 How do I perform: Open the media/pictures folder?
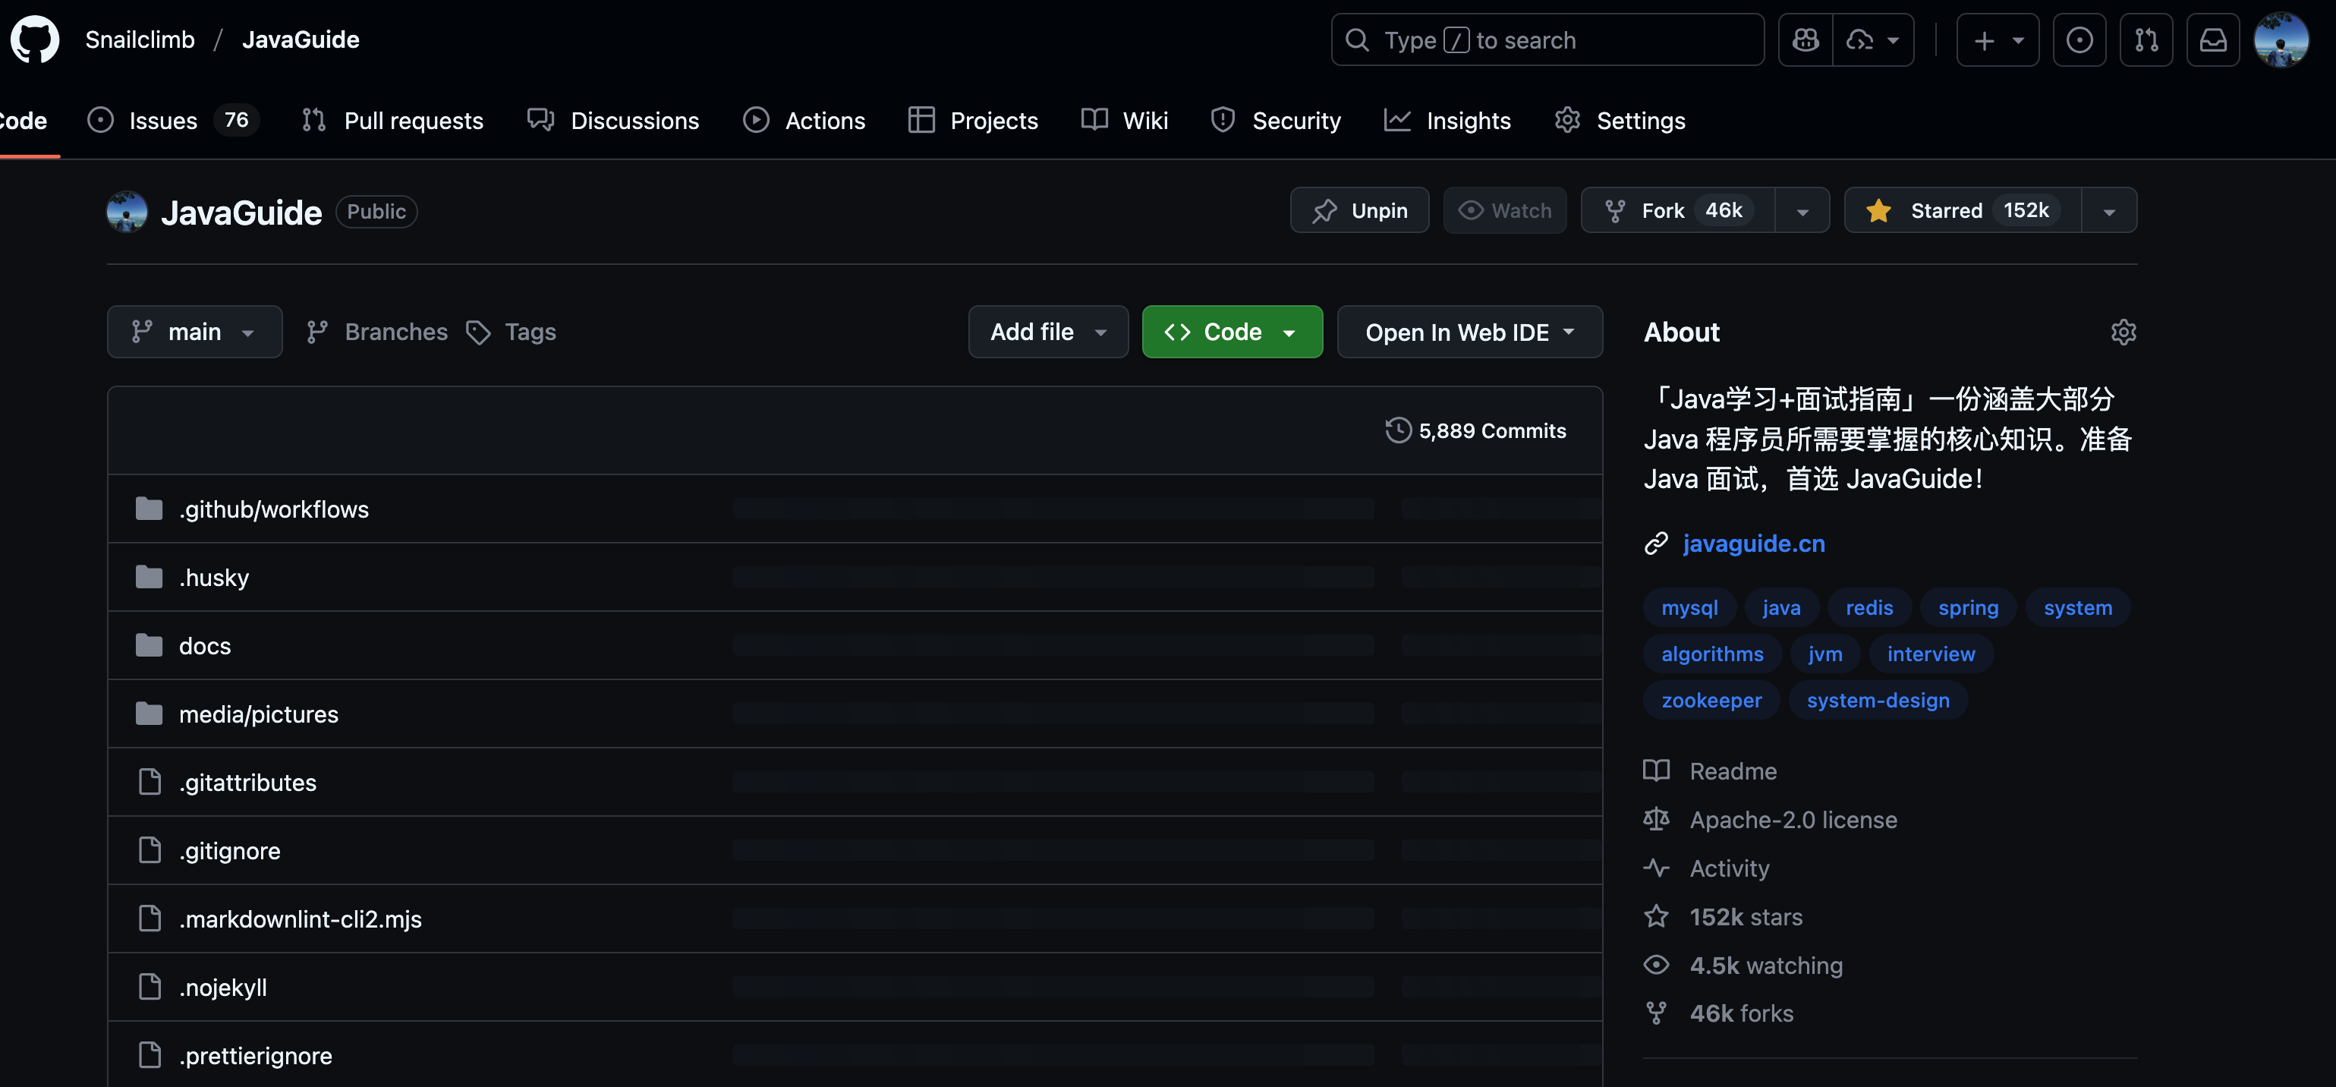[x=259, y=714]
